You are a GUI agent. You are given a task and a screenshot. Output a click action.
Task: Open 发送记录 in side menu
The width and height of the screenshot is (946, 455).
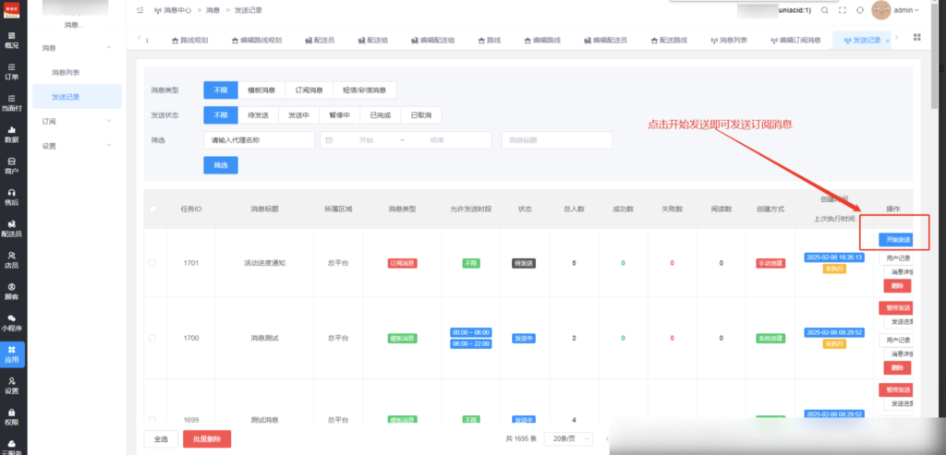[78, 96]
